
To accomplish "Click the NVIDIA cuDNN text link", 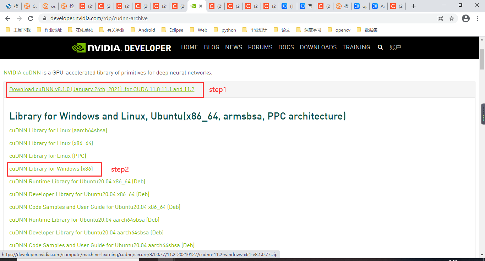I will click(x=22, y=73).
